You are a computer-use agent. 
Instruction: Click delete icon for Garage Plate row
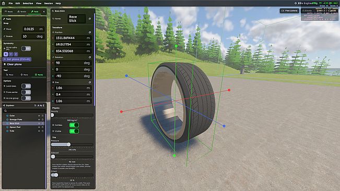pos(42,120)
